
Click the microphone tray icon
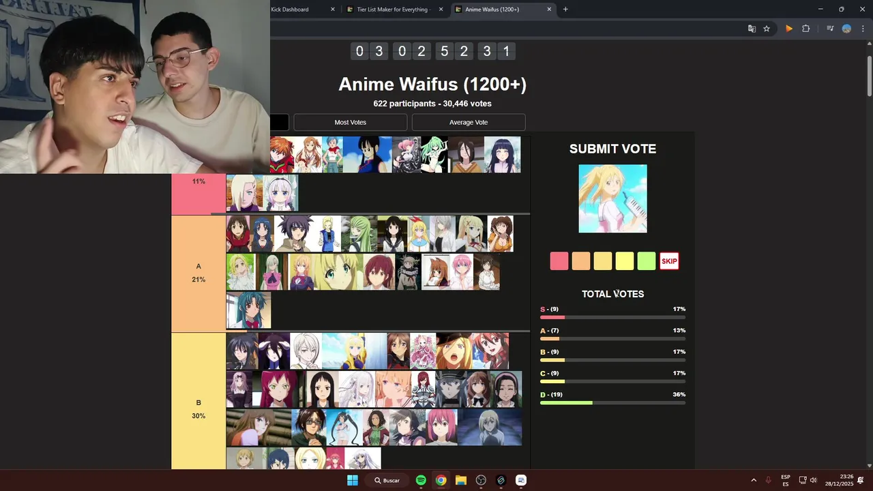tap(769, 480)
